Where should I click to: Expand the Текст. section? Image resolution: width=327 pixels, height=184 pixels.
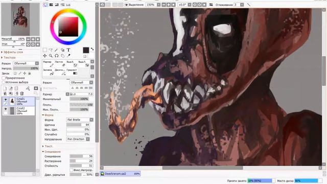pyautogui.click(x=48, y=146)
